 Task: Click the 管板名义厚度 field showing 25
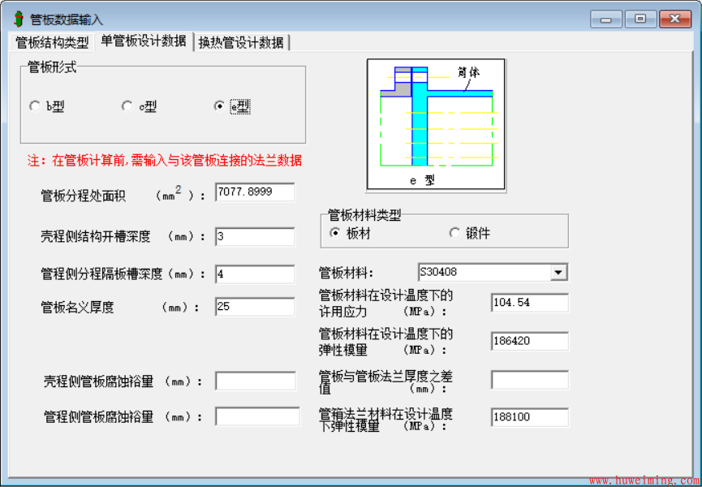pyautogui.click(x=253, y=306)
